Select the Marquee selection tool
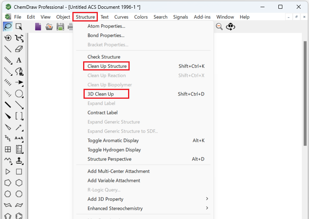The width and height of the screenshot is (309, 219). pyautogui.click(x=19, y=27)
